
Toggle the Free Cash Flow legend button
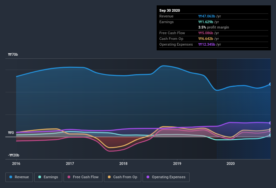pos(83,177)
